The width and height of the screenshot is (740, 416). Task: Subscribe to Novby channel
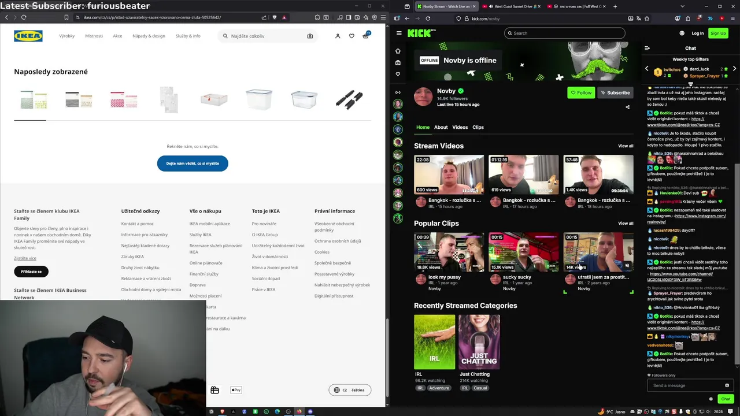point(615,92)
